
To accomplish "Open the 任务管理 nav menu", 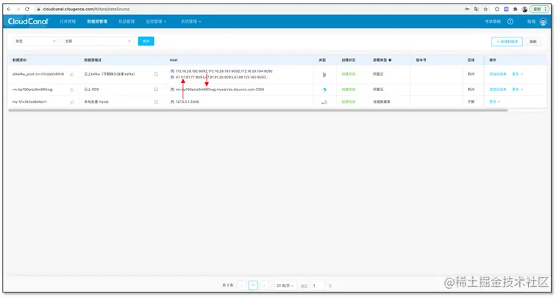I will (x=68, y=21).
